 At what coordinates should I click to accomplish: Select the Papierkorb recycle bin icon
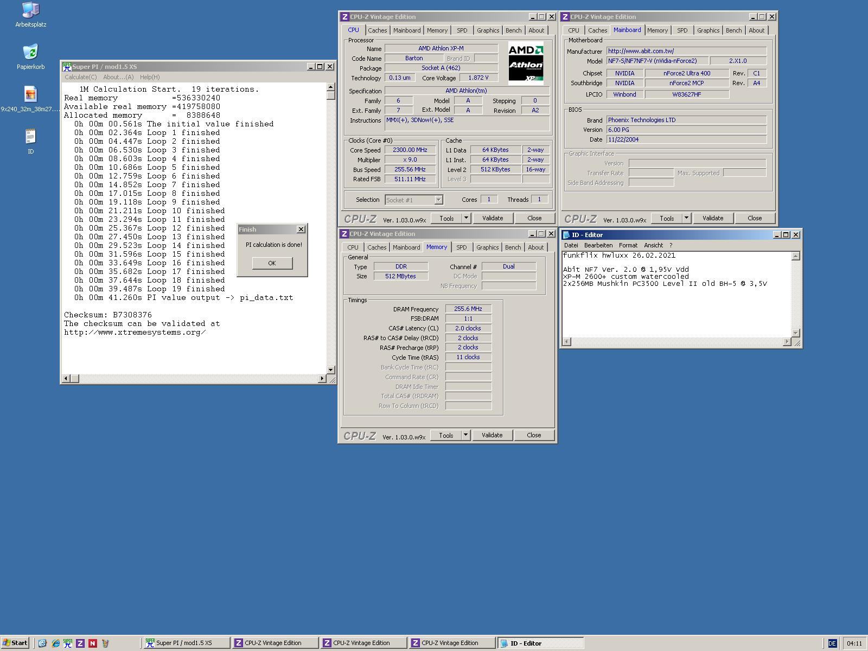pos(30,57)
